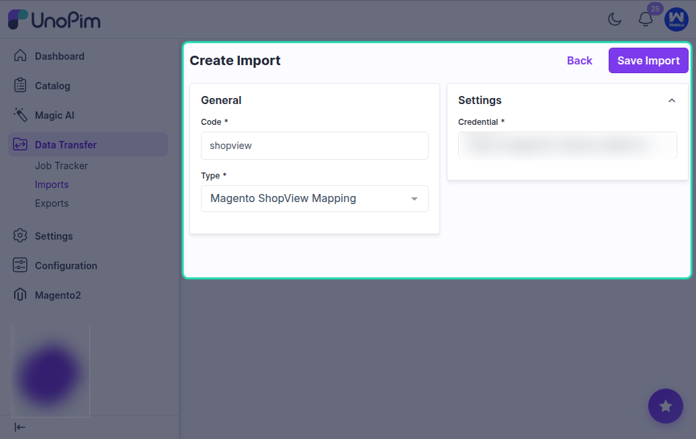Image resolution: width=696 pixels, height=439 pixels.
Task: Open Catalog menu item
Action: click(52, 86)
